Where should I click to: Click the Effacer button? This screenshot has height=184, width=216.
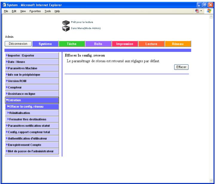pyautogui.click(x=181, y=67)
